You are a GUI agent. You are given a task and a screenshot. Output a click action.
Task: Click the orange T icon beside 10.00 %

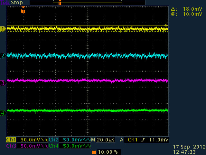[x=94, y=152]
